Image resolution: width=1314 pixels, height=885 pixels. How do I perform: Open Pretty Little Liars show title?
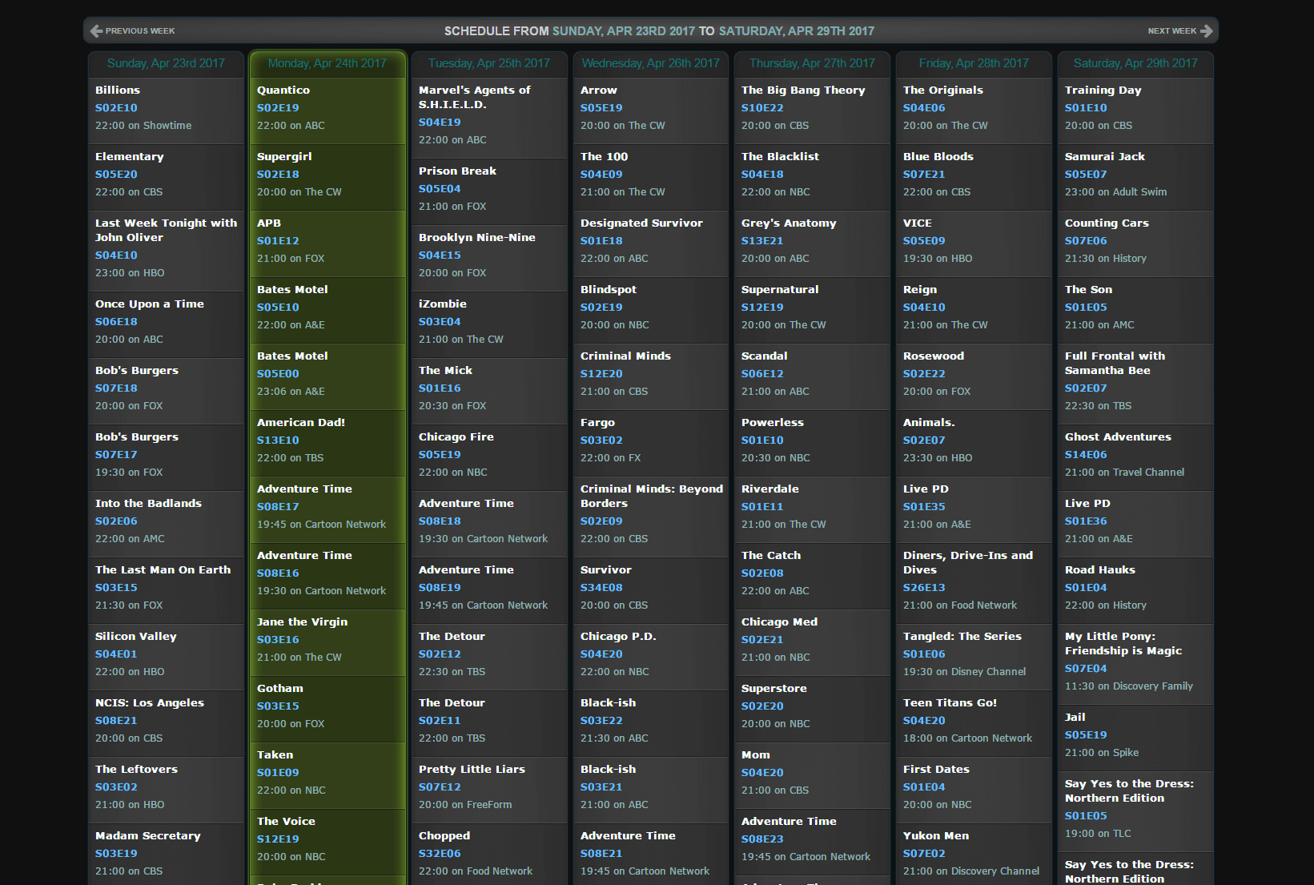(x=472, y=770)
